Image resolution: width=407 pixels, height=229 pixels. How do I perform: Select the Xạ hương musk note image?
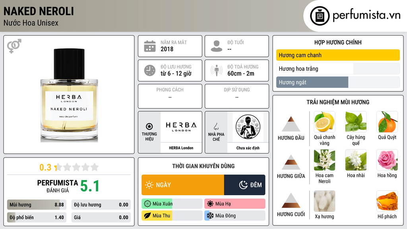(324, 201)
